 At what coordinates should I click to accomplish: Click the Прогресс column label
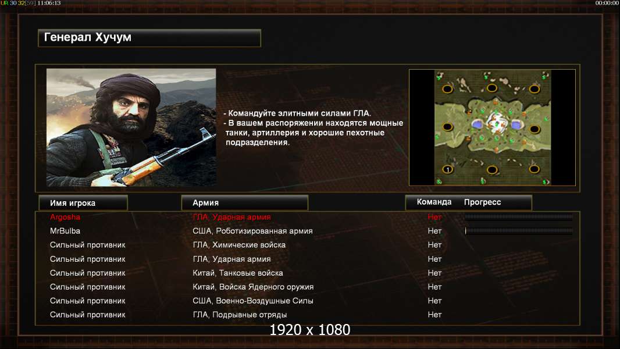tap(482, 202)
